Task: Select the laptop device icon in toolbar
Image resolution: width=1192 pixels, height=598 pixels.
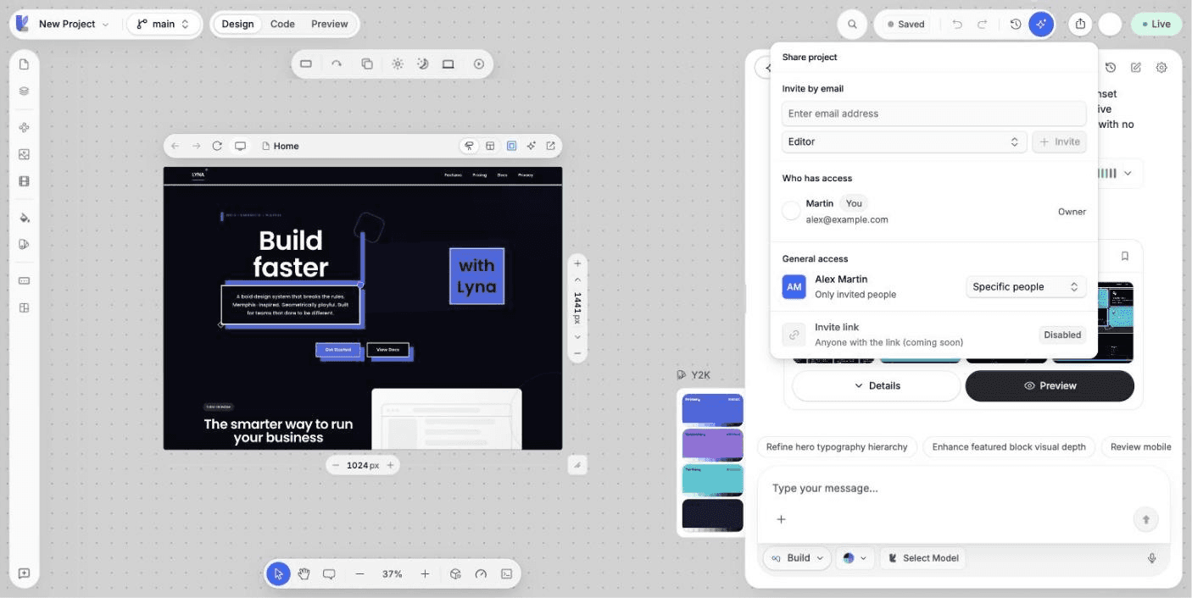Action: [x=448, y=64]
